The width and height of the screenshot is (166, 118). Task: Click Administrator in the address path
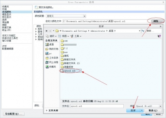pyautogui.click(x=98, y=31)
